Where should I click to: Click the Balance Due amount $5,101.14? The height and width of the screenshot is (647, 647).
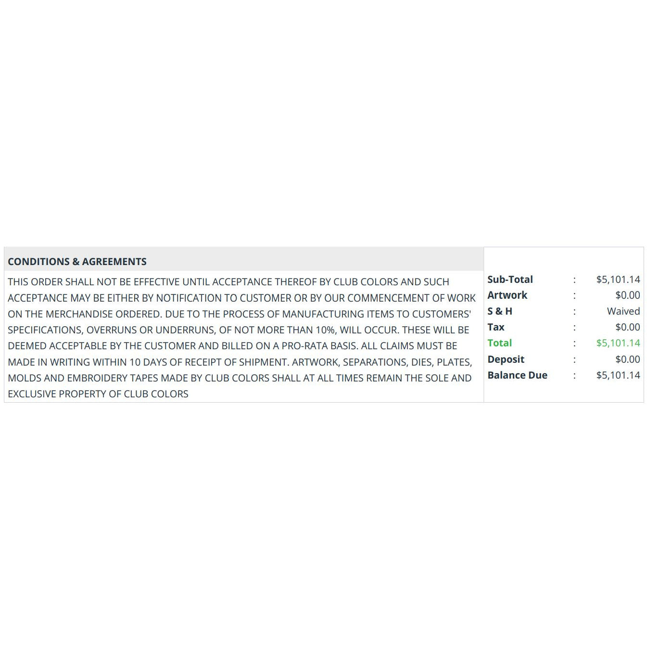click(618, 375)
